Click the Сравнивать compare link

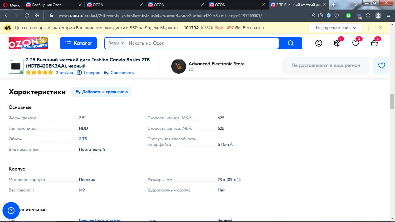[x=119, y=73]
